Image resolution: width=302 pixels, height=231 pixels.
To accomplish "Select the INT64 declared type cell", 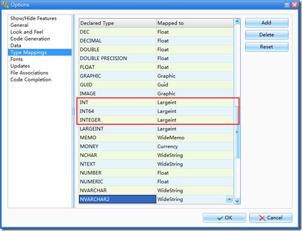I will (117, 111).
